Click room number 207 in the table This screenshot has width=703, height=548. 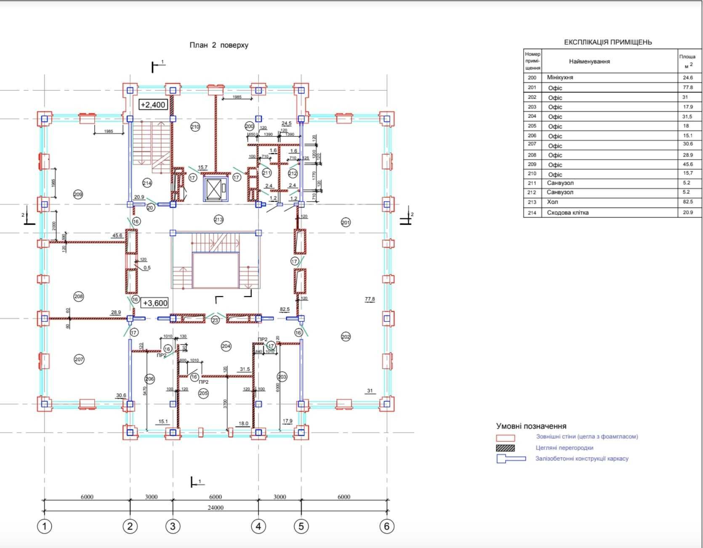[532, 144]
